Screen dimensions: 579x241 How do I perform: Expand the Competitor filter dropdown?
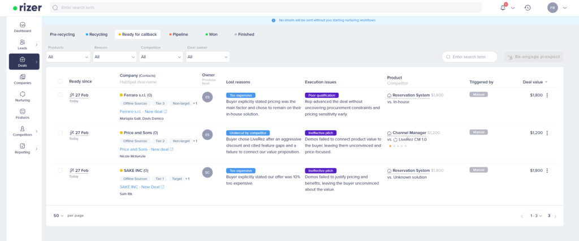pyautogui.click(x=161, y=57)
